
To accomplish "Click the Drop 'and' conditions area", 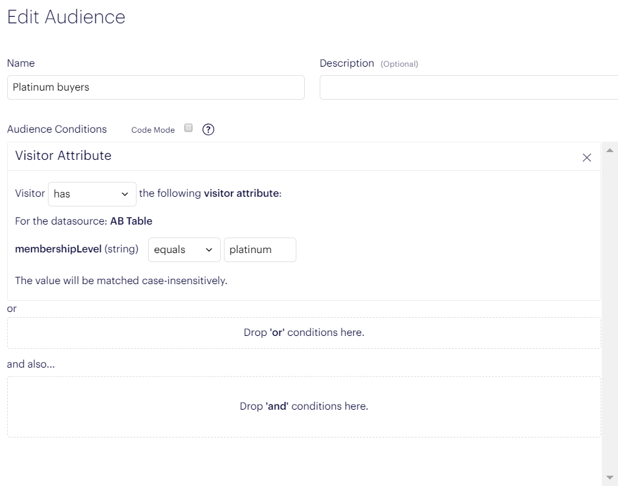I will (x=303, y=406).
